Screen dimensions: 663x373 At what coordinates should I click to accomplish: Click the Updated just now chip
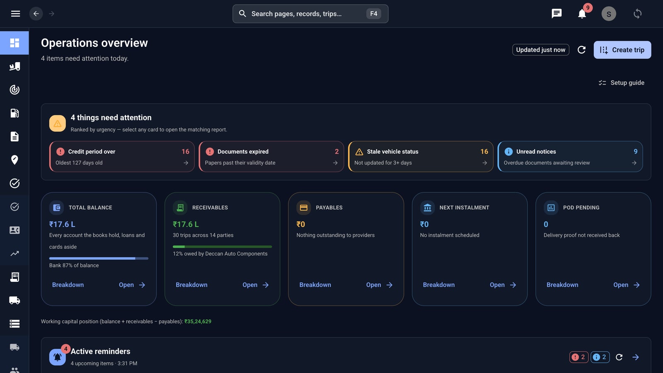(x=540, y=50)
